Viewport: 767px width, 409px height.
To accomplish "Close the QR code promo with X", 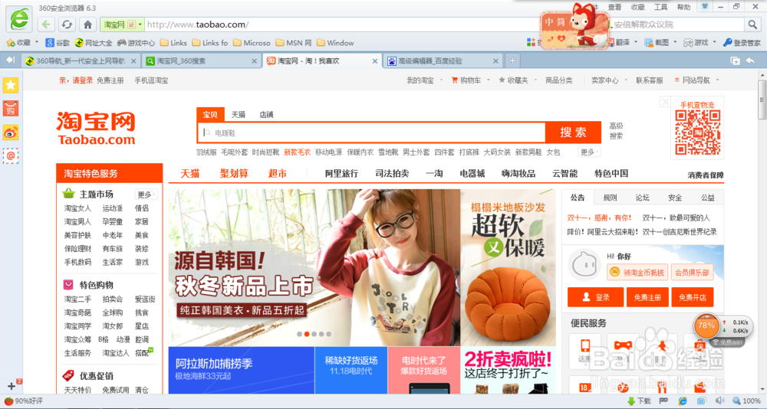I will (665, 102).
